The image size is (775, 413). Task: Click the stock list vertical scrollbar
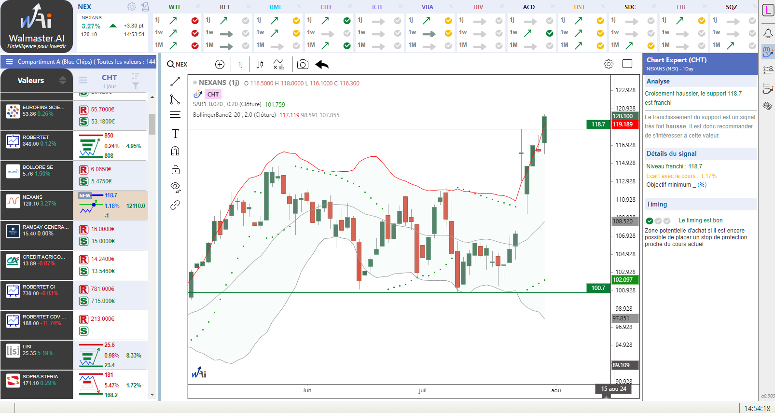[x=152, y=124]
